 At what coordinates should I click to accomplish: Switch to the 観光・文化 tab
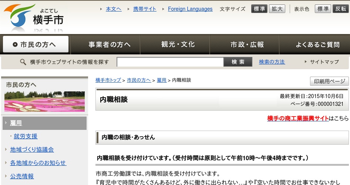[x=178, y=44]
